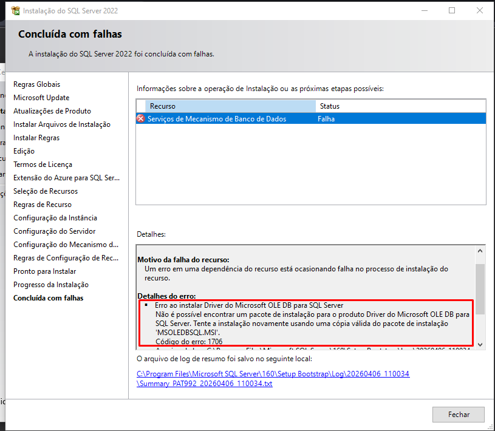This screenshot has height=431, width=495.
Task: Click the Código do erro: 1706 line
Action: click(189, 341)
